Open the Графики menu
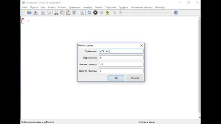Viewport: 221px width, 124px height. pyautogui.click(x=123, y=8)
